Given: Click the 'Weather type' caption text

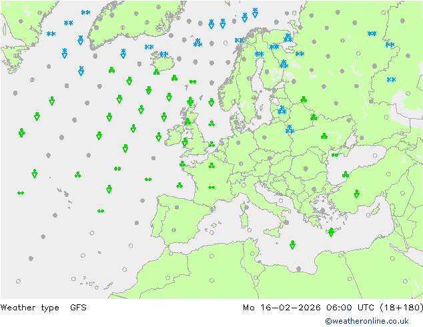Looking at the screenshot, I should [29, 308].
